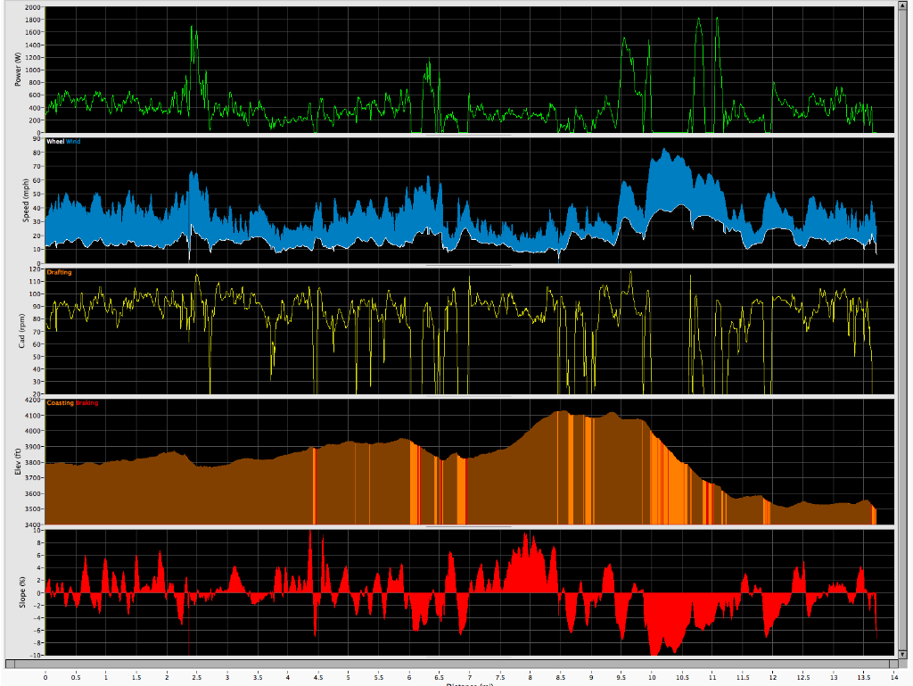Click the Power (W) axis label
913x686 pixels.
[18, 69]
